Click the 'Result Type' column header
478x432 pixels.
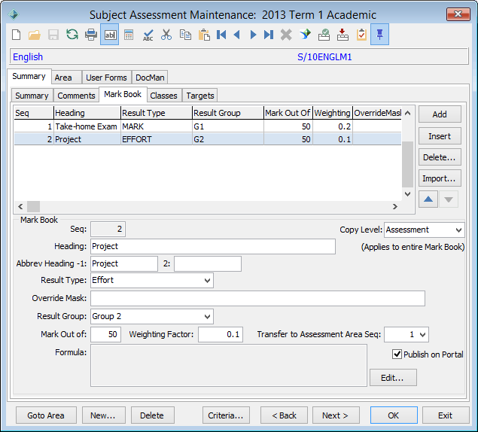pos(157,113)
